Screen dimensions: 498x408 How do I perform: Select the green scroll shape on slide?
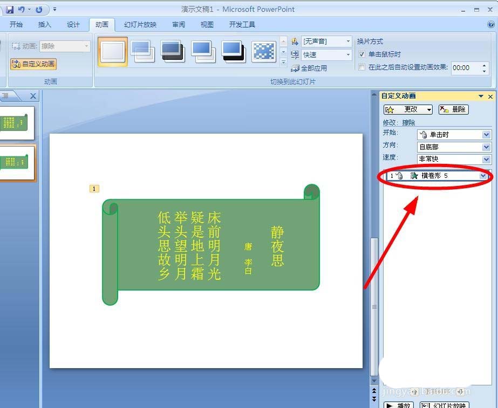coord(211,244)
